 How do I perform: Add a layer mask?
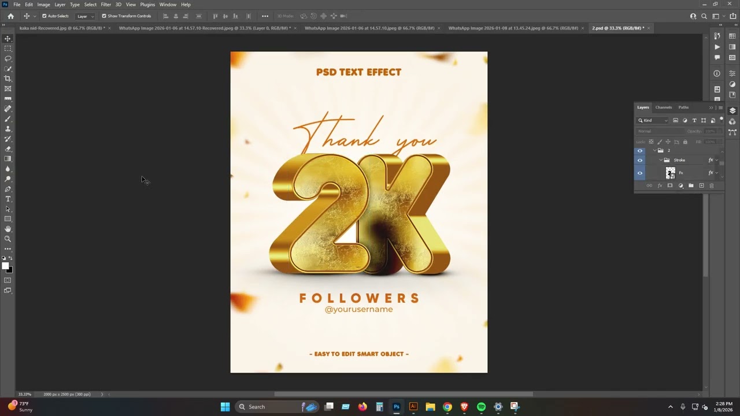670,185
